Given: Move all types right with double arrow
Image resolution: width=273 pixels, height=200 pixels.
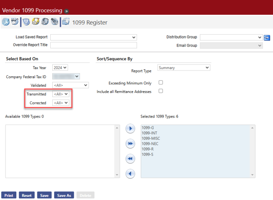Looking at the screenshot, I should [x=130, y=144].
